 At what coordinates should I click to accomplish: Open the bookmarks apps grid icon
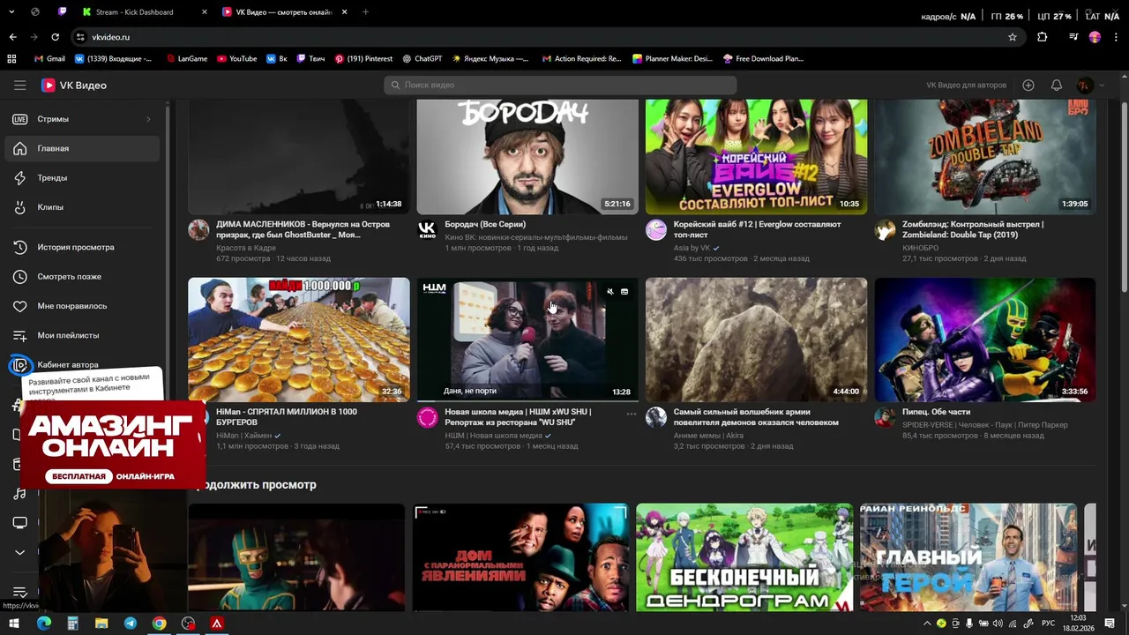point(12,59)
